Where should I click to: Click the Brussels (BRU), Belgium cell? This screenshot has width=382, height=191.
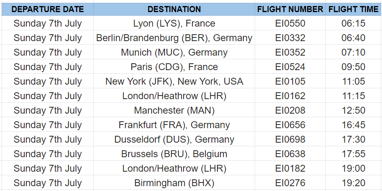coord(174,154)
